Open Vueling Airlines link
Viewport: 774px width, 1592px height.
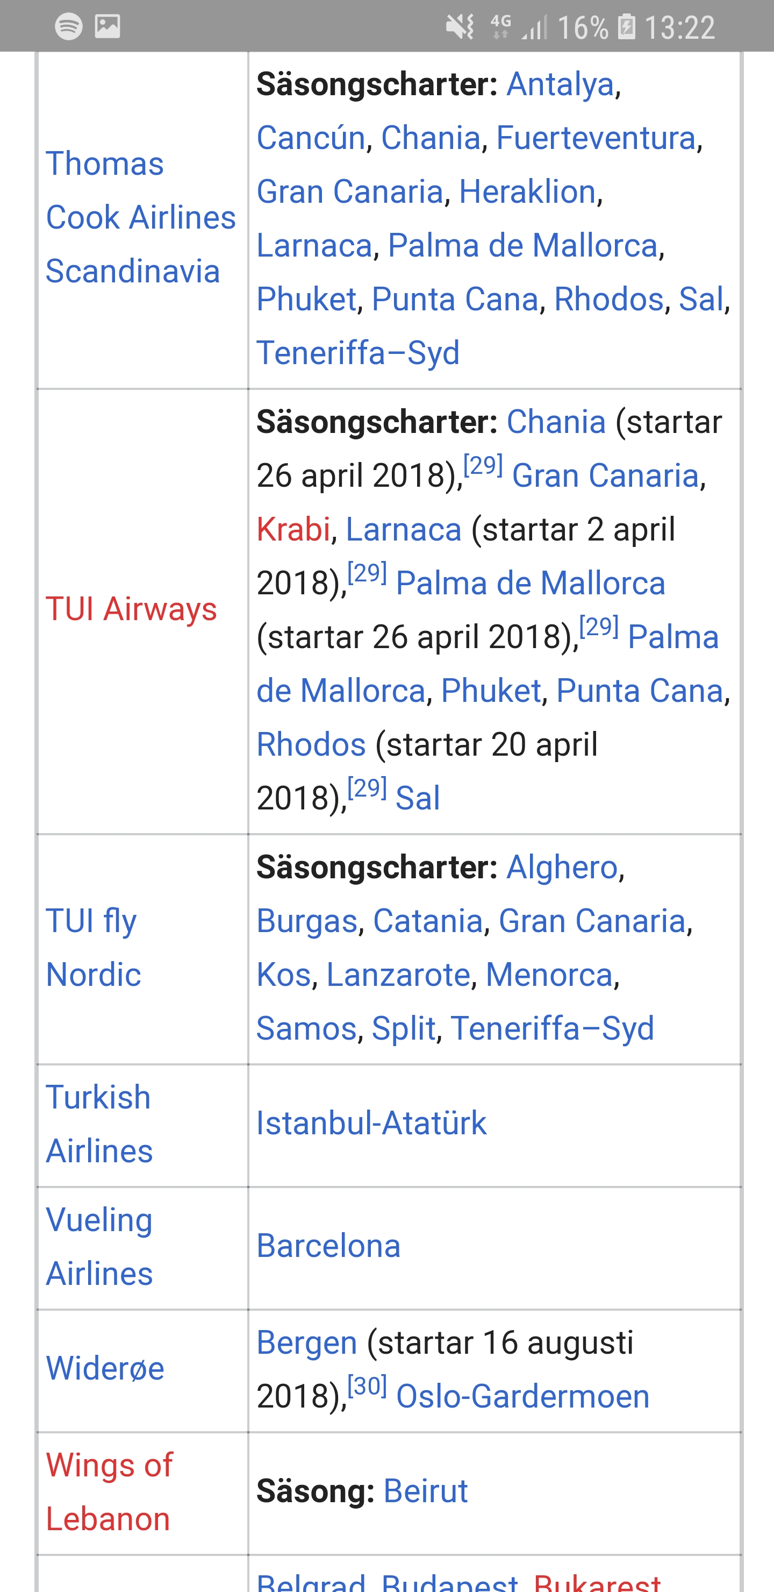click(99, 1247)
